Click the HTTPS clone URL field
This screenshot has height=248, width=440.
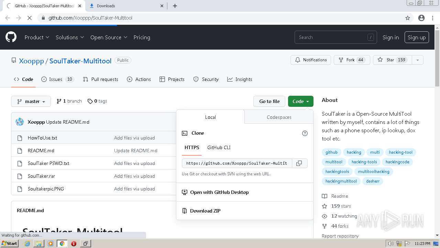(x=237, y=163)
